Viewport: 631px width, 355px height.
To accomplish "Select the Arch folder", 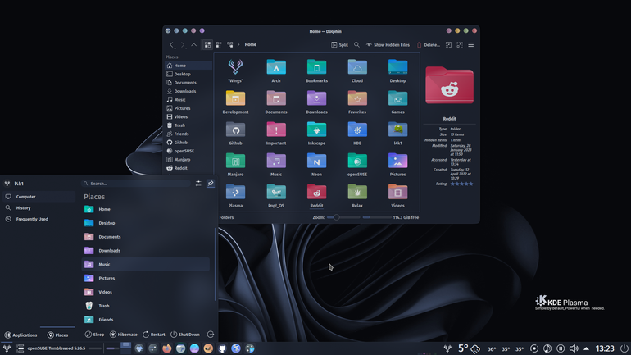I will point(276,71).
